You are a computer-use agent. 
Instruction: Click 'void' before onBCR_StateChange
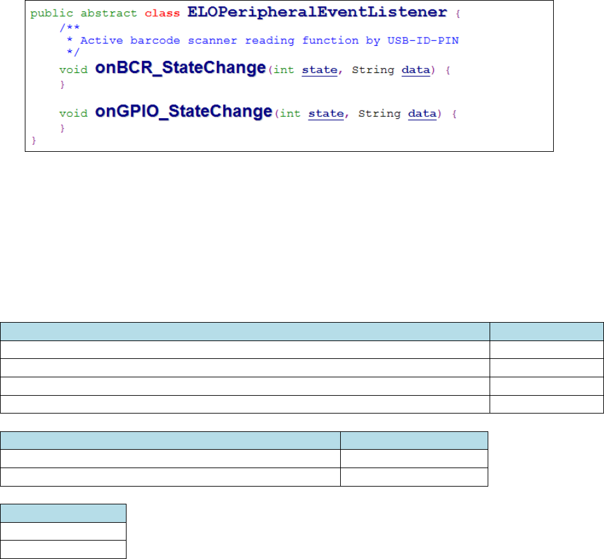pos(73,70)
